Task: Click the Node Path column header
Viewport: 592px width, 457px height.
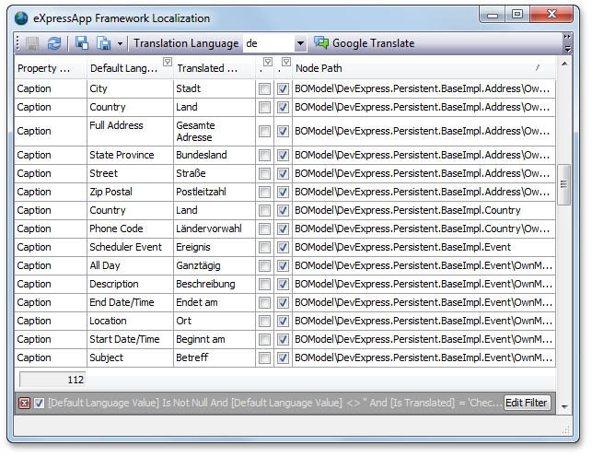Action: click(424, 68)
